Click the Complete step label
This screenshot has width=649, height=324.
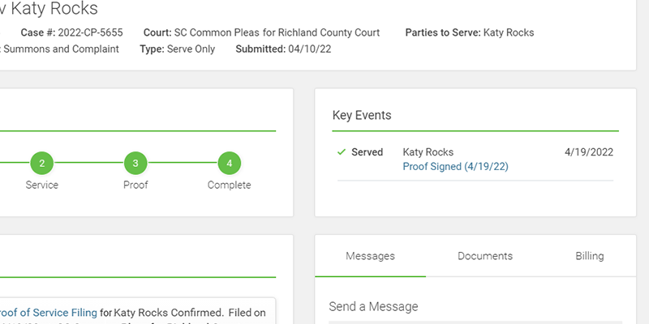[230, 185]
